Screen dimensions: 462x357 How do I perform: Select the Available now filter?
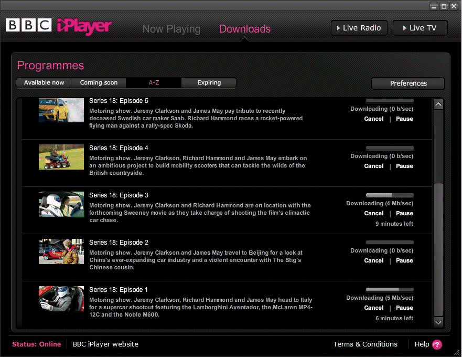click(x=44, y=83)
